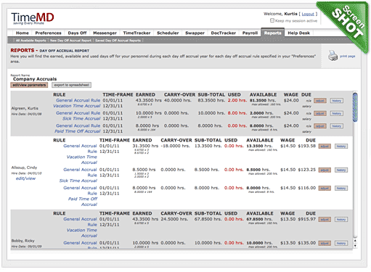Select the Swapper tab
The image size is (371, 272).
[195, 33]
